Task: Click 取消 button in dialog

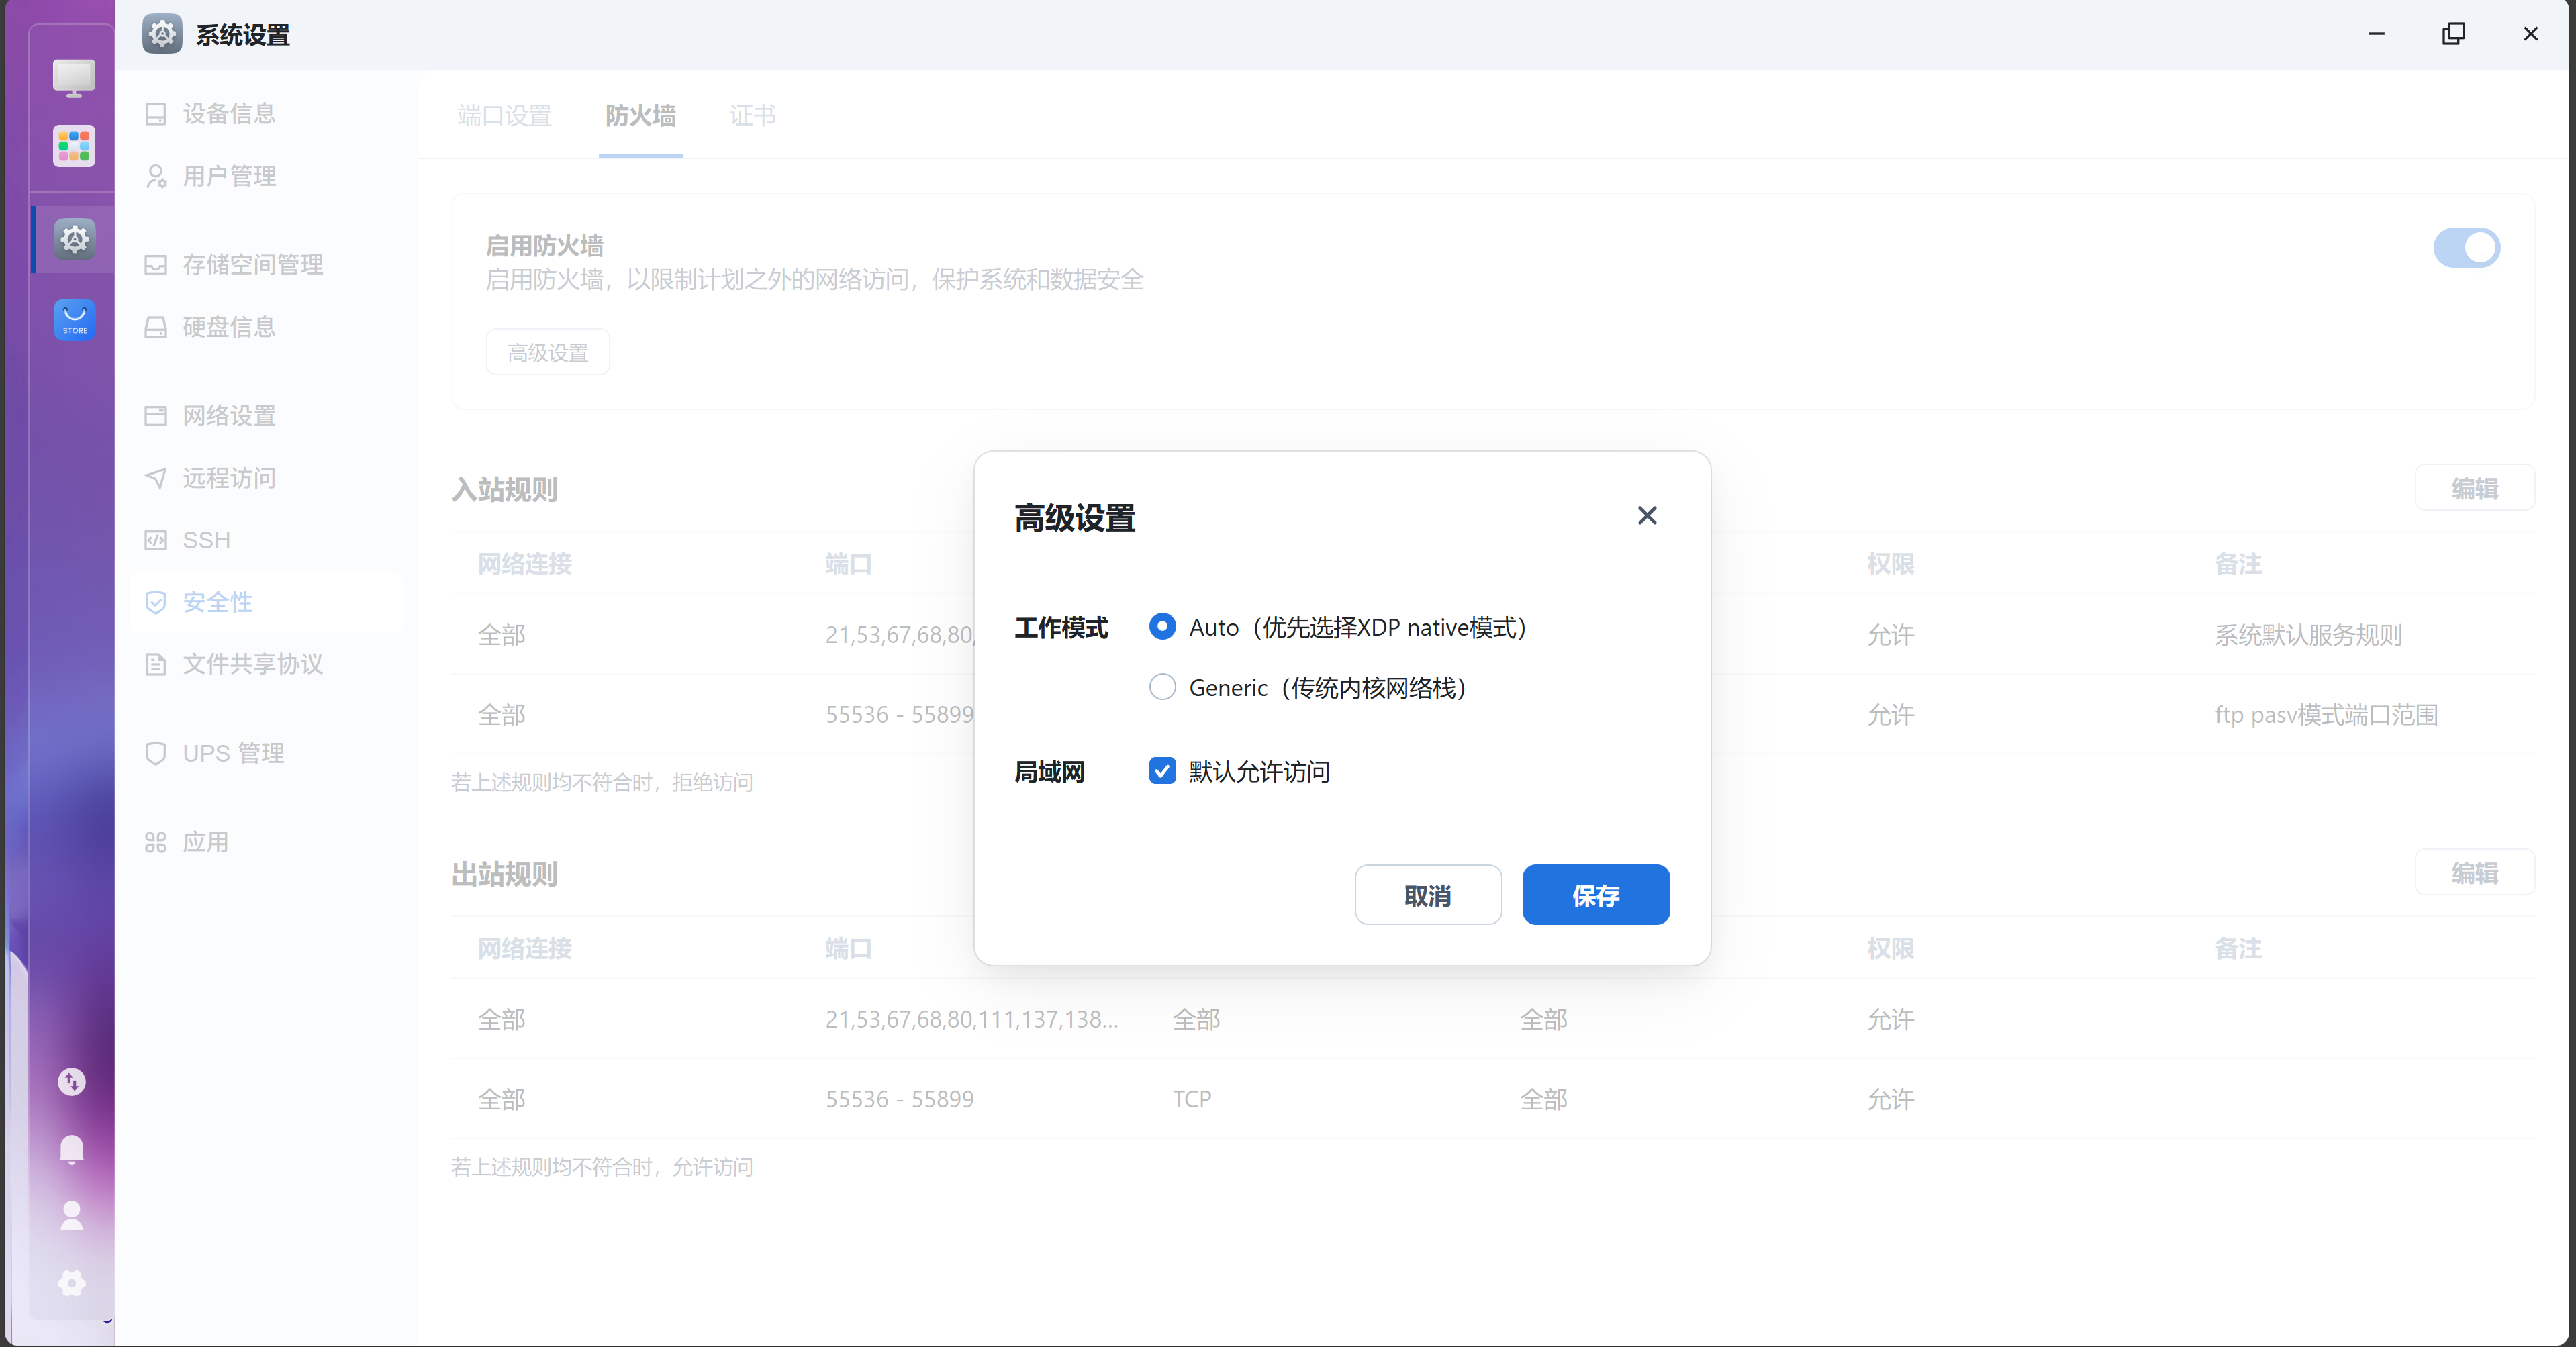Action: pos(1427,895)
